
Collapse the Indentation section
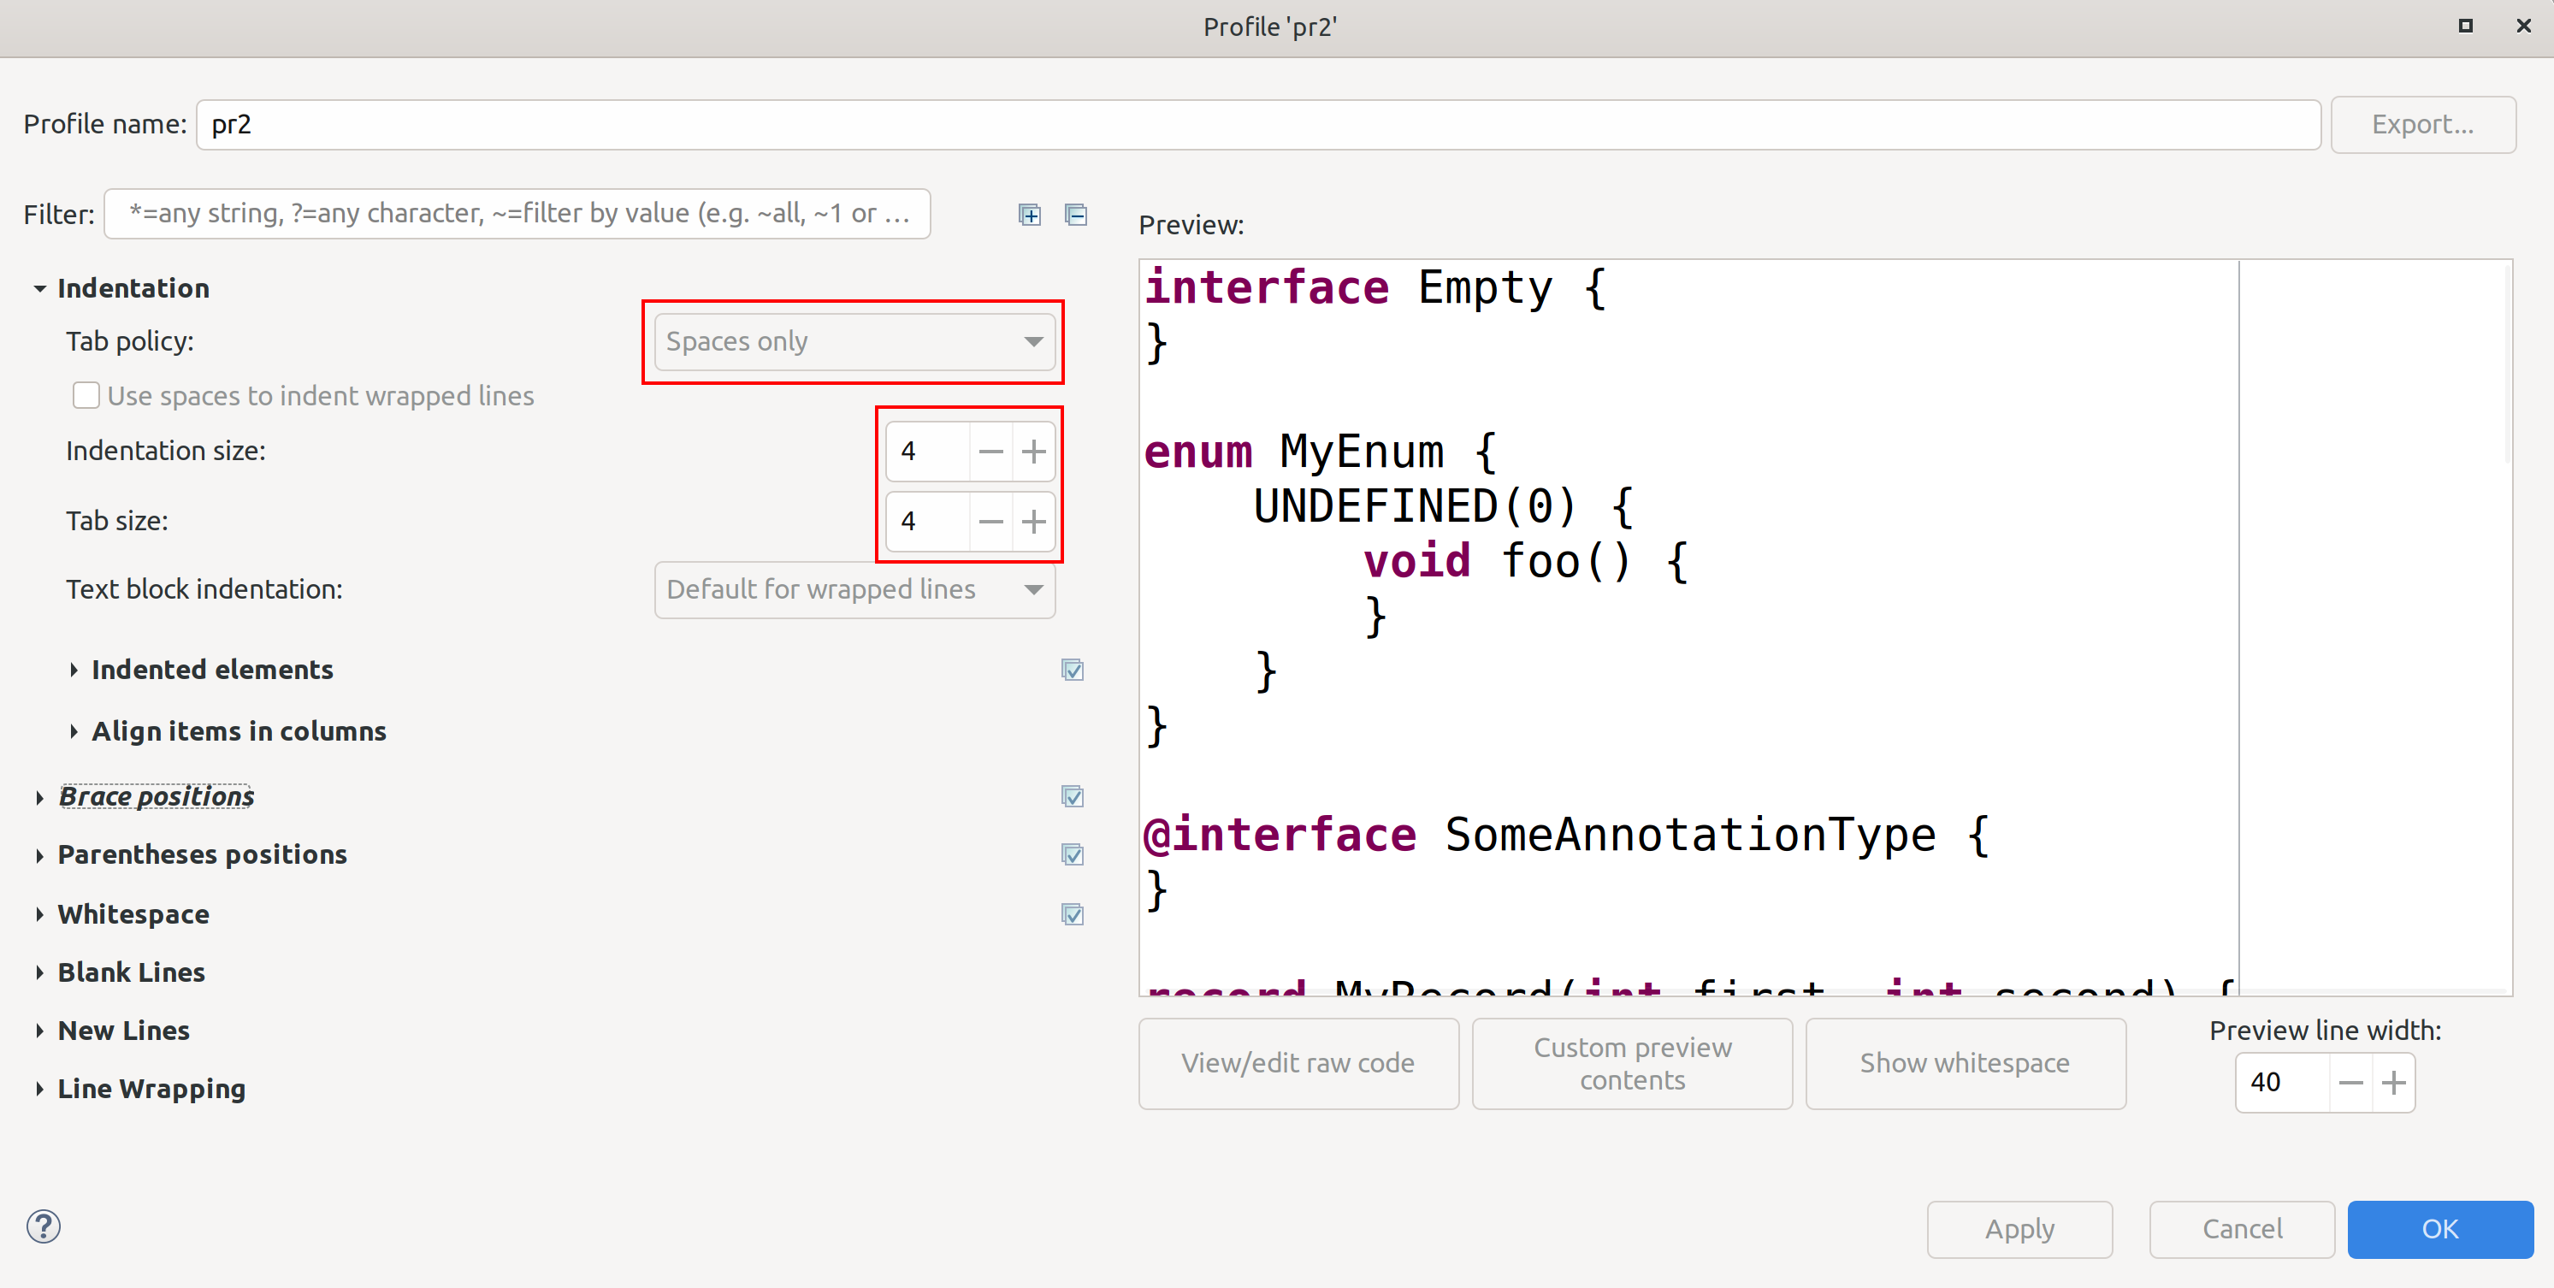click(39, 288)
